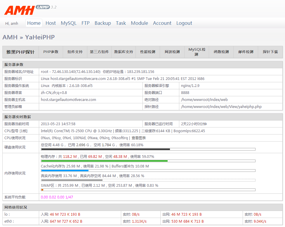The image size is (285, 227).
Task: Click the 查看图表 link for CPU usage
Action: point(138,138)
